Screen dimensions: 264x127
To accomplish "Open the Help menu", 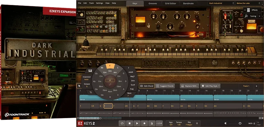I will [114, 3].
